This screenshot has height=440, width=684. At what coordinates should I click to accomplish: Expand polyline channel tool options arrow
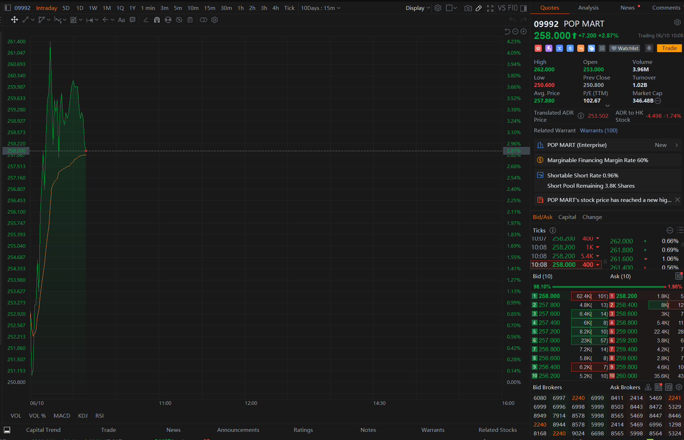coord(49,20)
